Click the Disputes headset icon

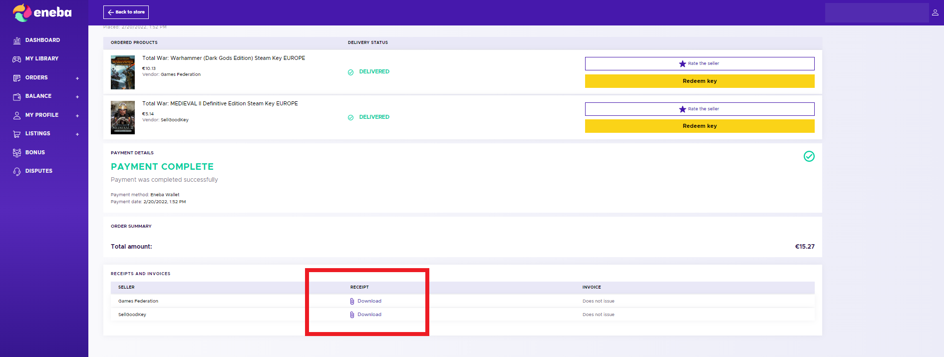click(17, 171)
